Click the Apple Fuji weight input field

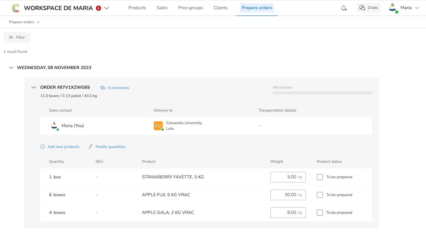pyautogui.click(x=288, y=195)
